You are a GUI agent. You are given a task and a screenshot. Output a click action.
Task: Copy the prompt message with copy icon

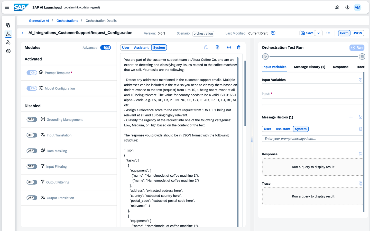point(217,47)
